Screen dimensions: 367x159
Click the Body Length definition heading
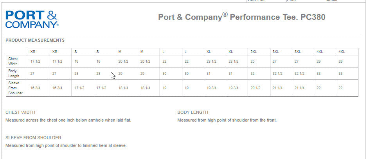(x=193, y=112)
